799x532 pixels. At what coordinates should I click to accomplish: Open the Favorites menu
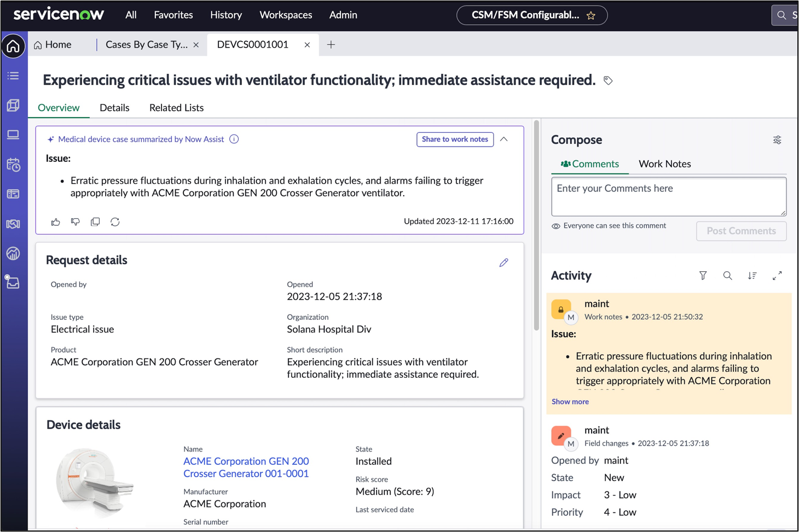click(x=173, y=15)
